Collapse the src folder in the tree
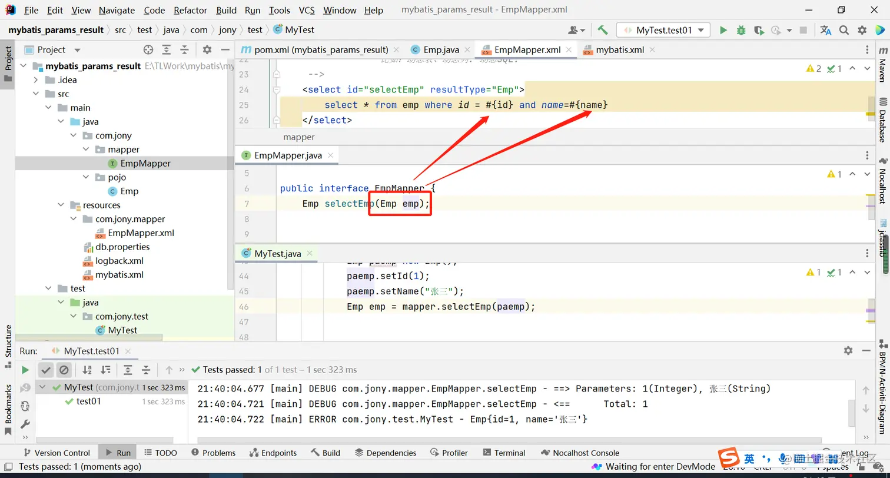Image resolution: width=890 pixels, height=478 pixels. (36, 94)
